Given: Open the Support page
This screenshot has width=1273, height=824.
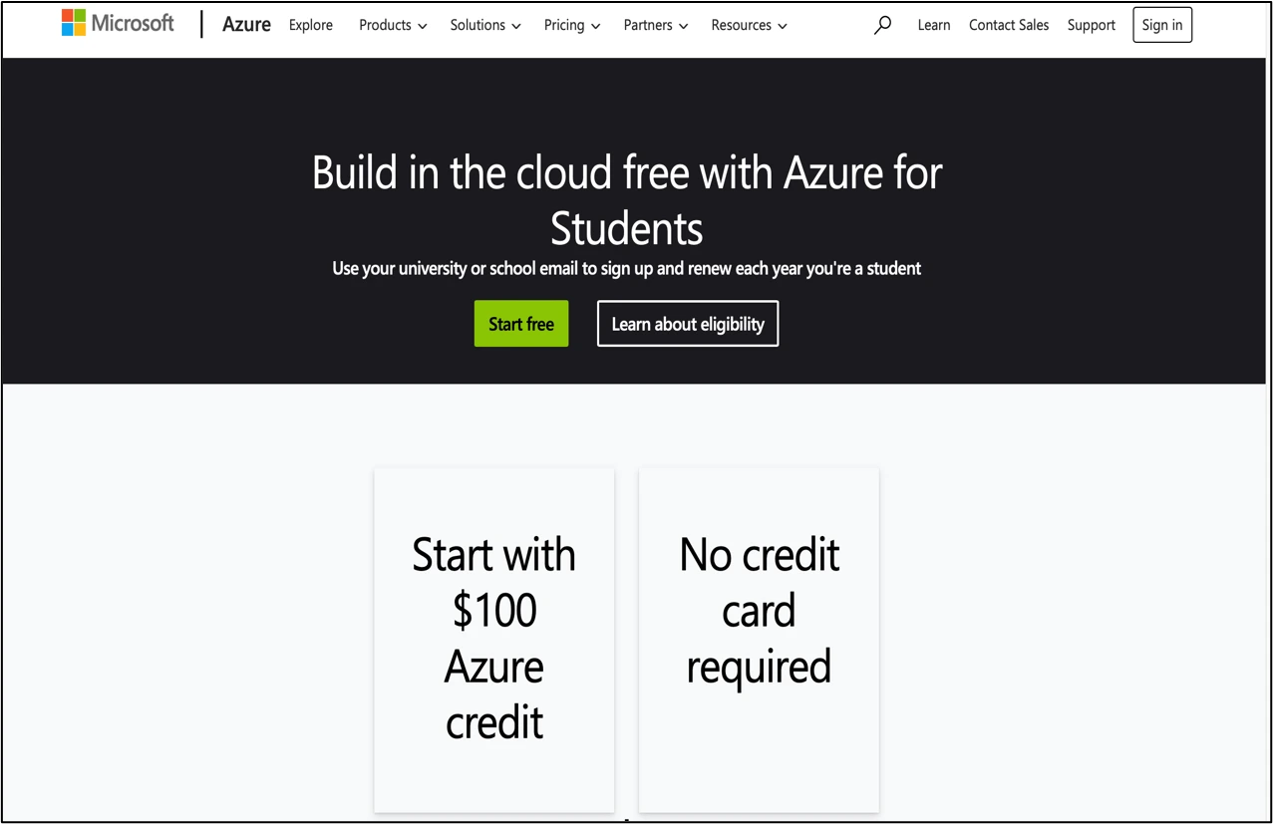Looking at the screenshot, I should pyautogui.click(x=1091, y=25).
